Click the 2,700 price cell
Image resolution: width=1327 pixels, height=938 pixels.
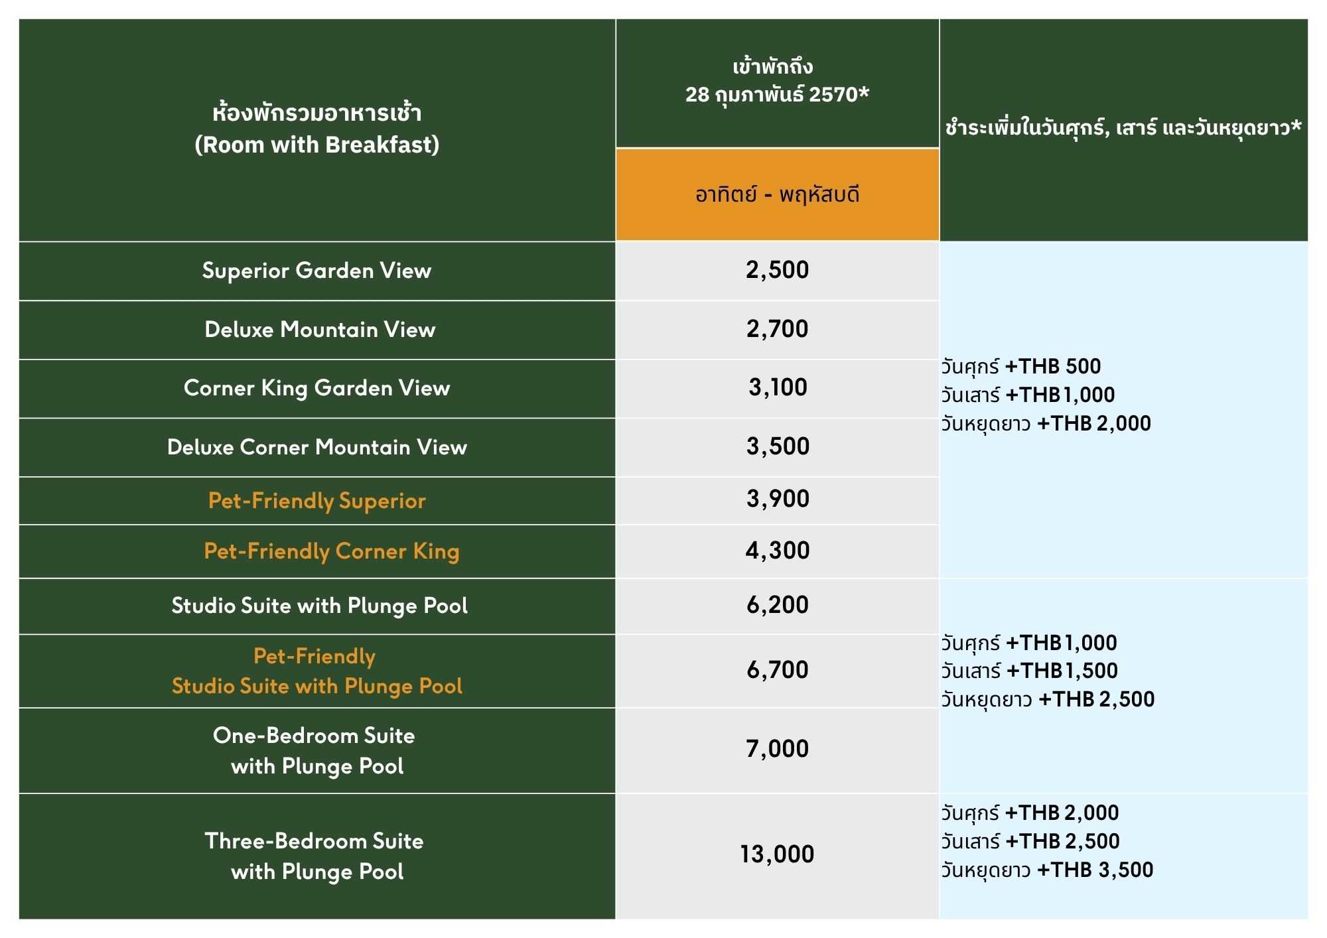tap(778, 330)
